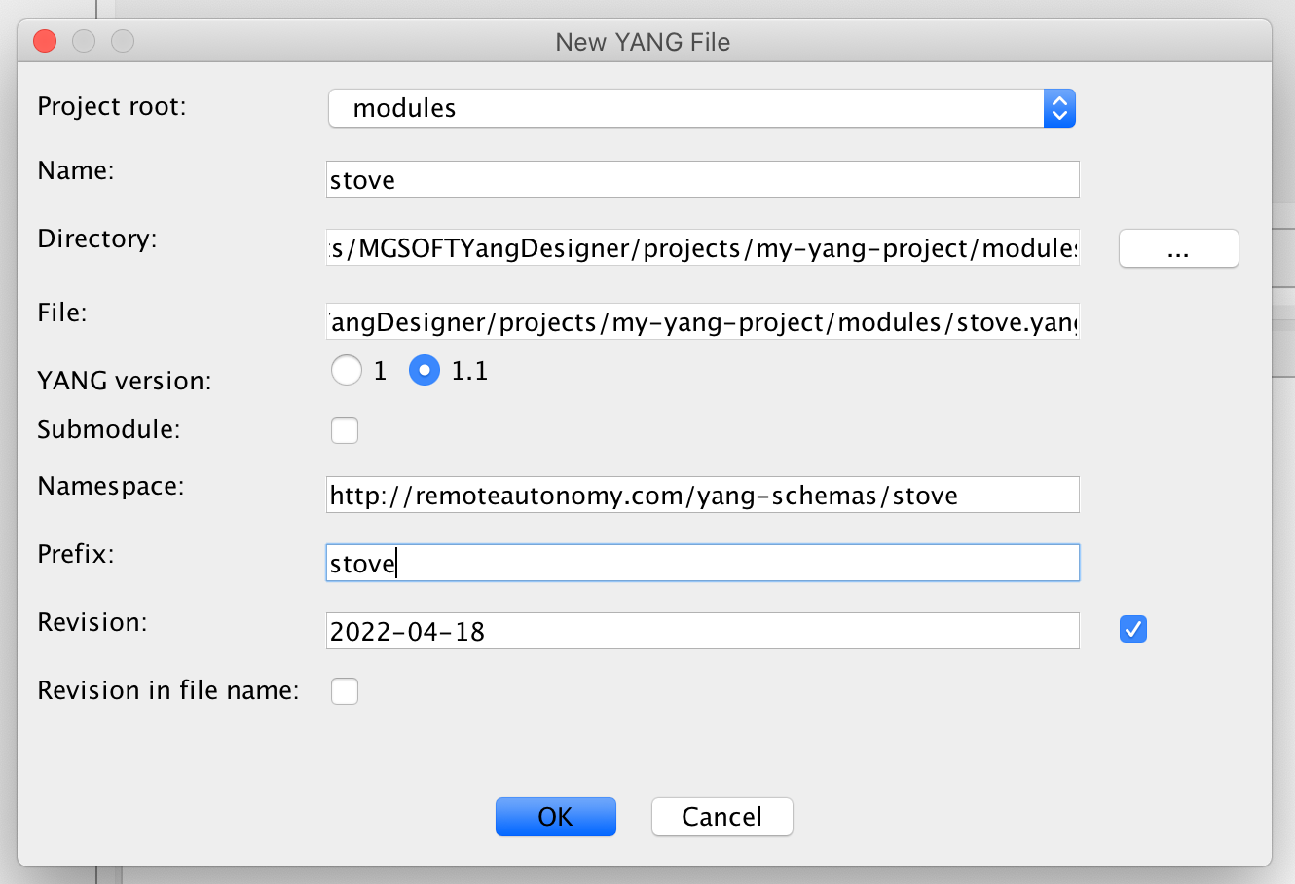
Task: Select YANG version 1.1 radio button
Action: coord(425,371)
